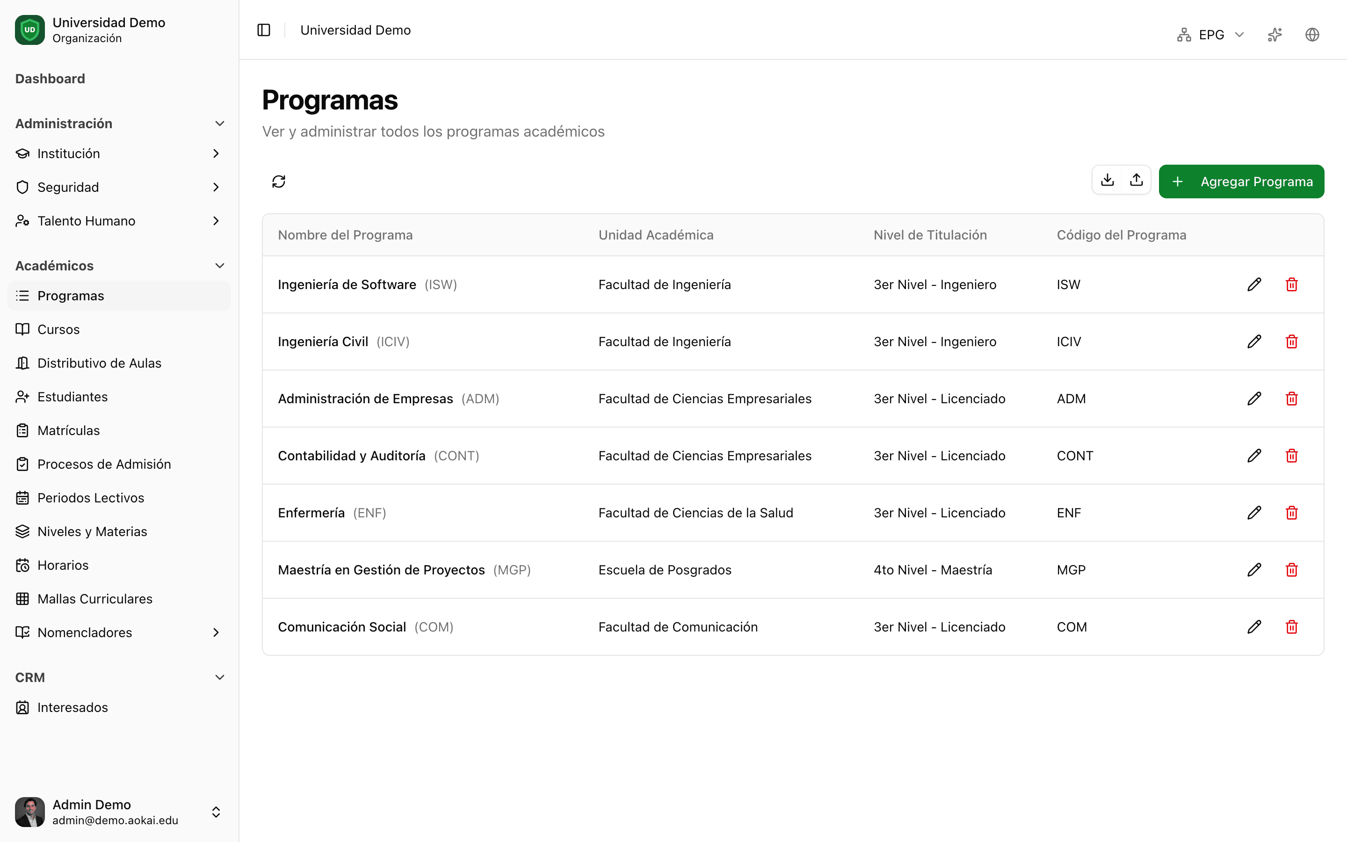Screen dimensions: 1347x842
Task: Click the download programs icon
Action: (1107, 180)
